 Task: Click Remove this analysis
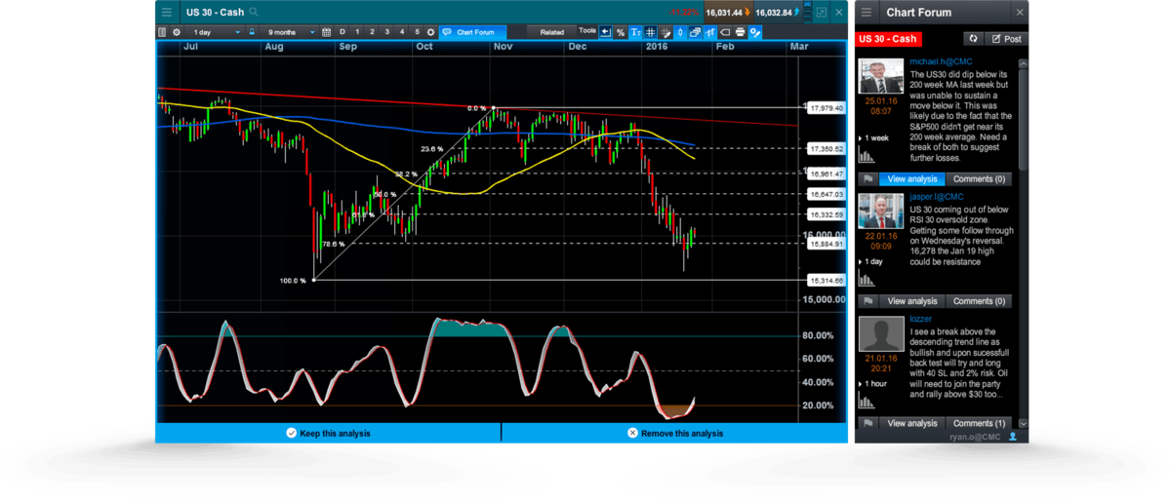coord(674,433)
